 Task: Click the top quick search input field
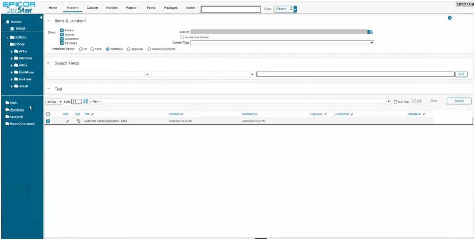(231, 9)
